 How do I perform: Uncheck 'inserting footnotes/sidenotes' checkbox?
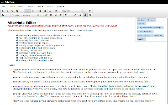[17, 40]
